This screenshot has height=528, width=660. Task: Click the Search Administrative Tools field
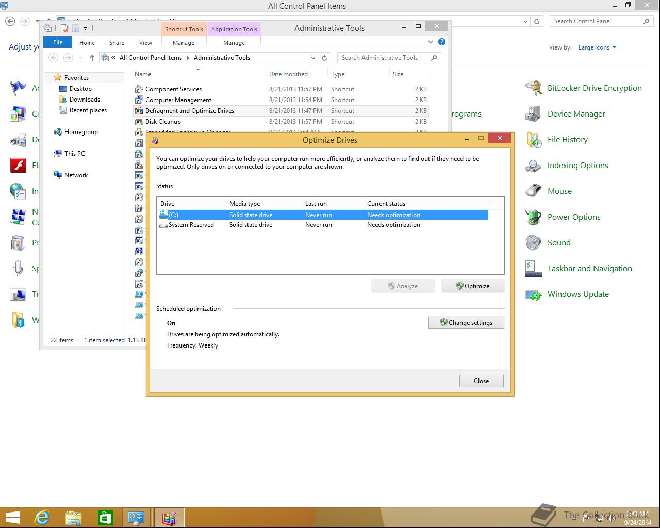(389, 58)
